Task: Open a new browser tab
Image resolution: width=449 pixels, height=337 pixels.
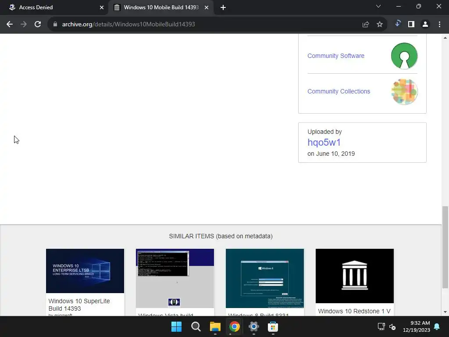Action: coord(223,7)
